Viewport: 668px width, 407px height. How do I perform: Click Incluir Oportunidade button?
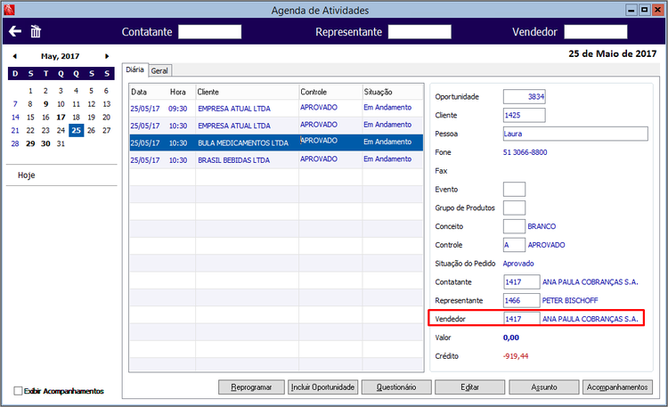pyautogui.click(x=323, y=387)
